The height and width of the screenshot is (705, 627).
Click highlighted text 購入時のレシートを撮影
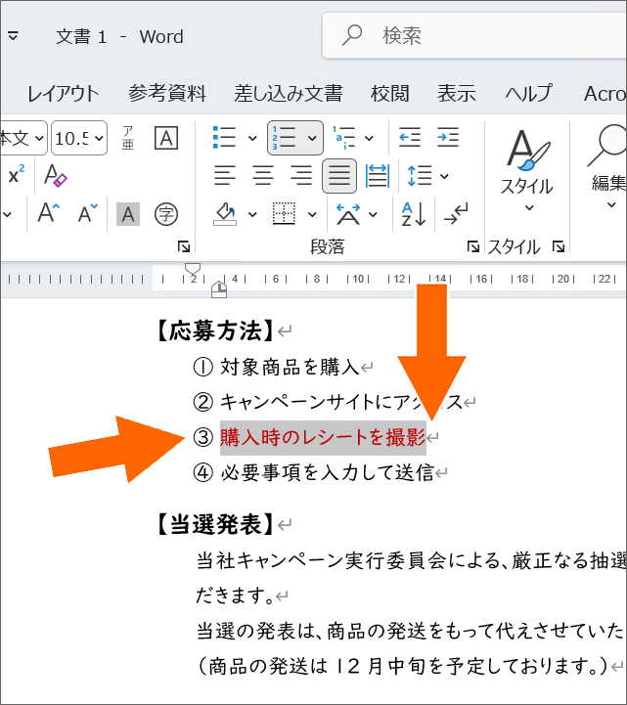(x=323, y=437)
